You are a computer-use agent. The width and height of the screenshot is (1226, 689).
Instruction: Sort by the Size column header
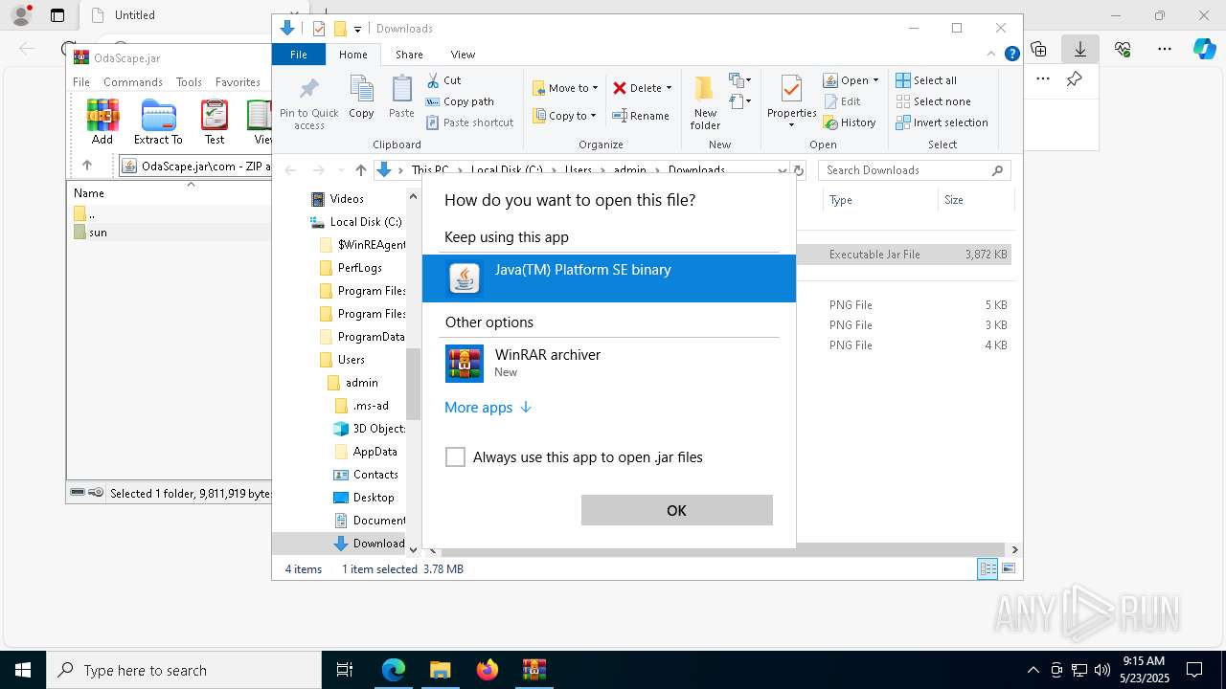[975, 200]
